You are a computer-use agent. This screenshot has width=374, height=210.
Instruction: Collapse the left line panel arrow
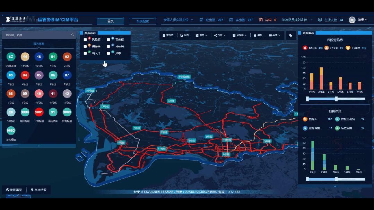click(39, 146)
